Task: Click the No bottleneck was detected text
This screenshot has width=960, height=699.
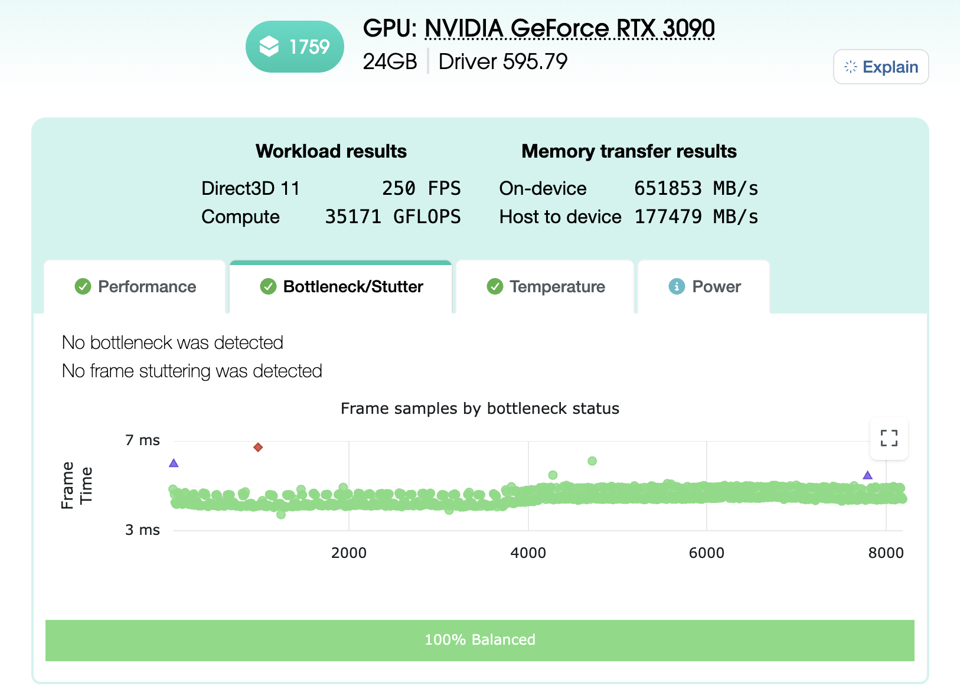Action: pyautogui.click(x=172, y=342)
